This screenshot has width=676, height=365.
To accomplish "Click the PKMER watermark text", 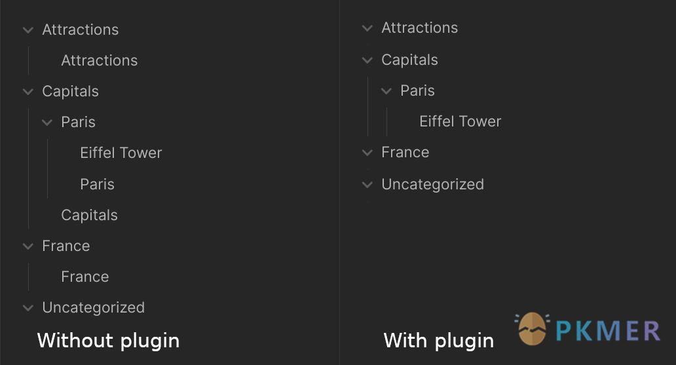I will pyautogui.click(x=608, y=331).
